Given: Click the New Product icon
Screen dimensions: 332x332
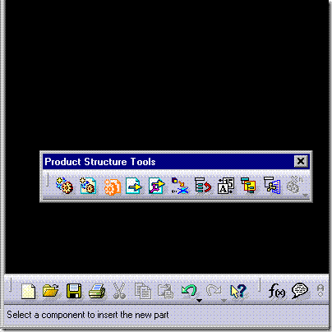Looking at the screenshot, I should [88, 186].
